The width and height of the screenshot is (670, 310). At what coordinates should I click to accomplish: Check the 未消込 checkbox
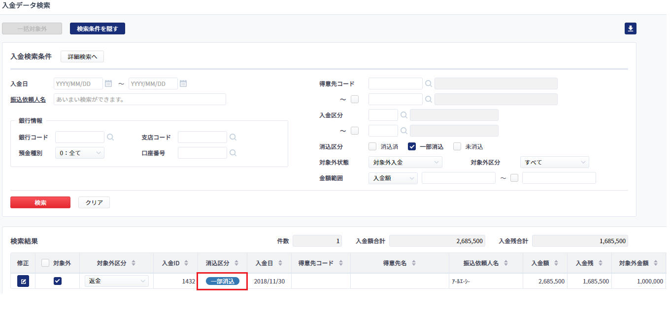tap(458, 146)
